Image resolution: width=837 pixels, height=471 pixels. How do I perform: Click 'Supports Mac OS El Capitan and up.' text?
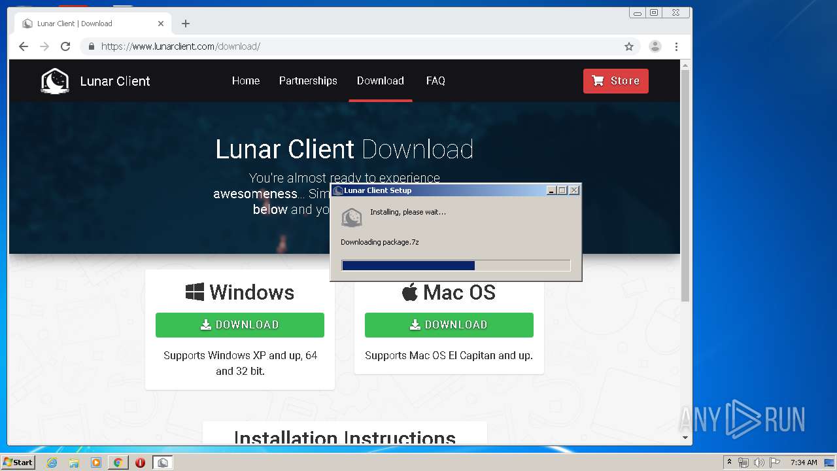[449, 356]
